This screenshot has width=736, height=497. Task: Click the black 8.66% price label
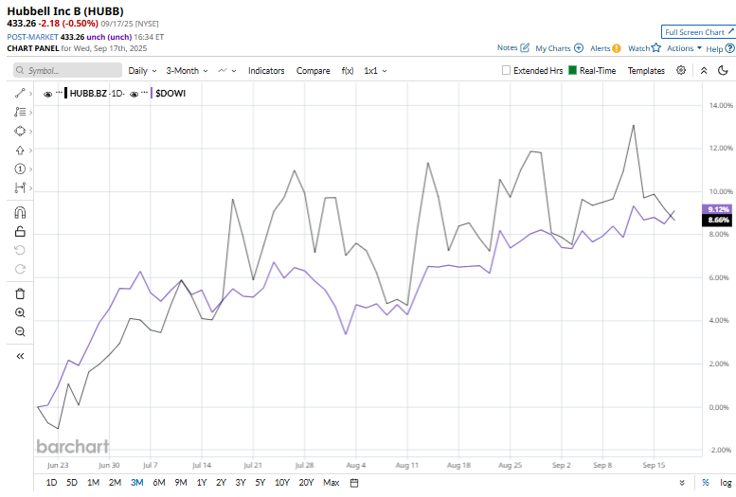point(717,221)
